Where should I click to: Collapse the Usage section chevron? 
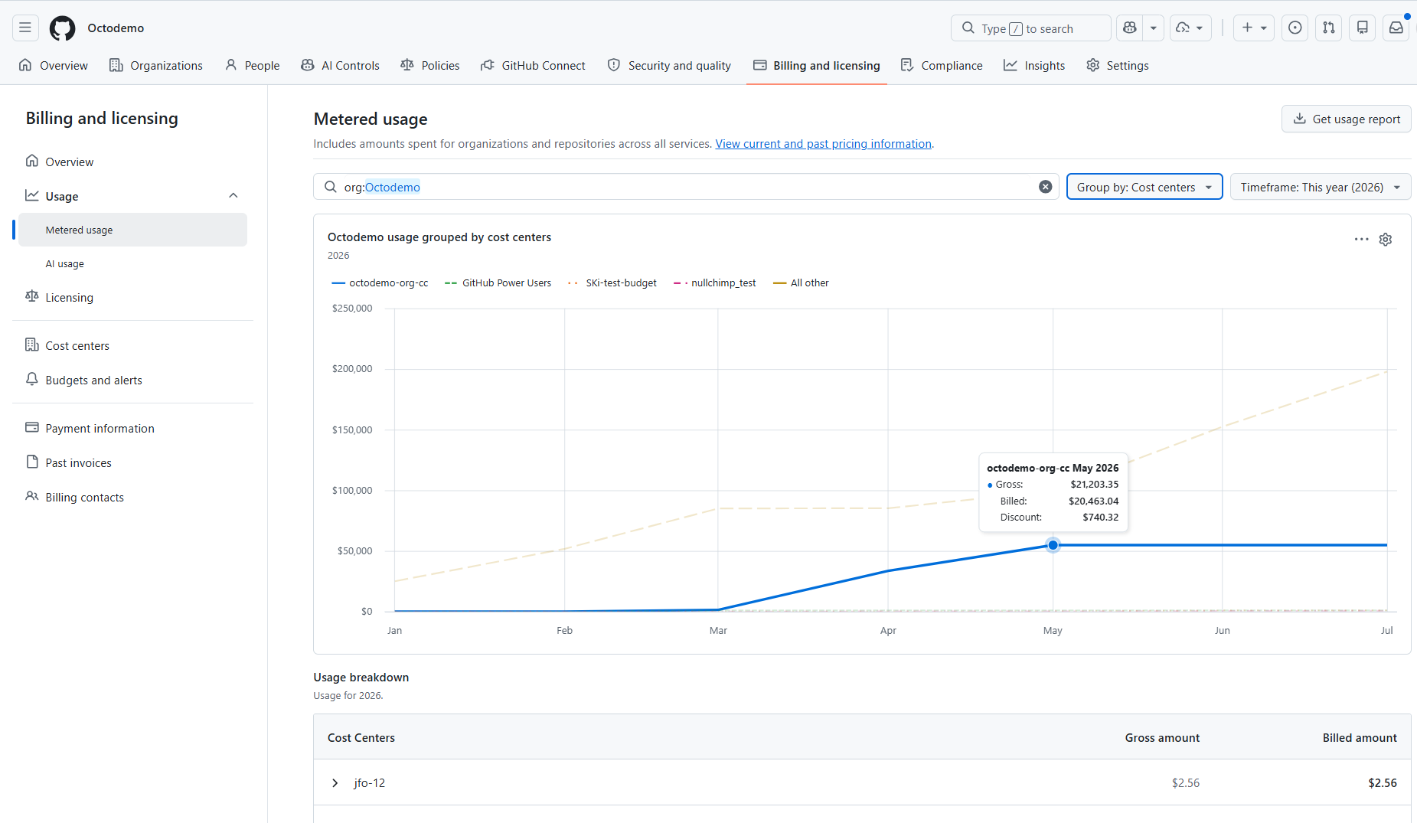233,196
